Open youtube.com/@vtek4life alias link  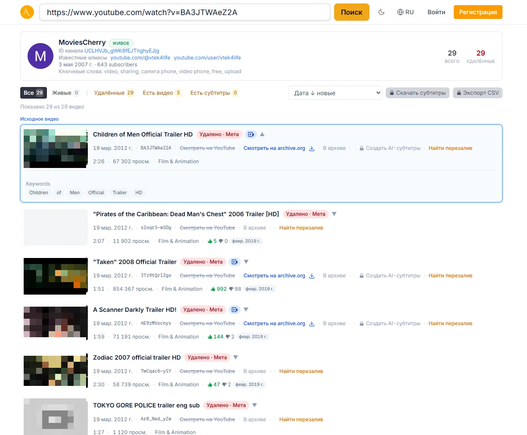pos(140,58)
